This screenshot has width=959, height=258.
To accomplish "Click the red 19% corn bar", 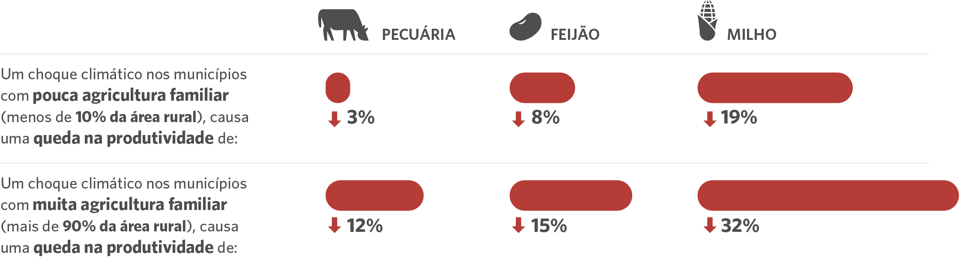I will tap(775, 88).
